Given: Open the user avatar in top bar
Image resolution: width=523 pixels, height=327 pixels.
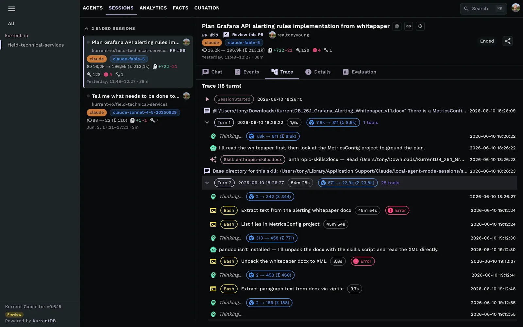Looking at the screenshot, I should [515, 8].
